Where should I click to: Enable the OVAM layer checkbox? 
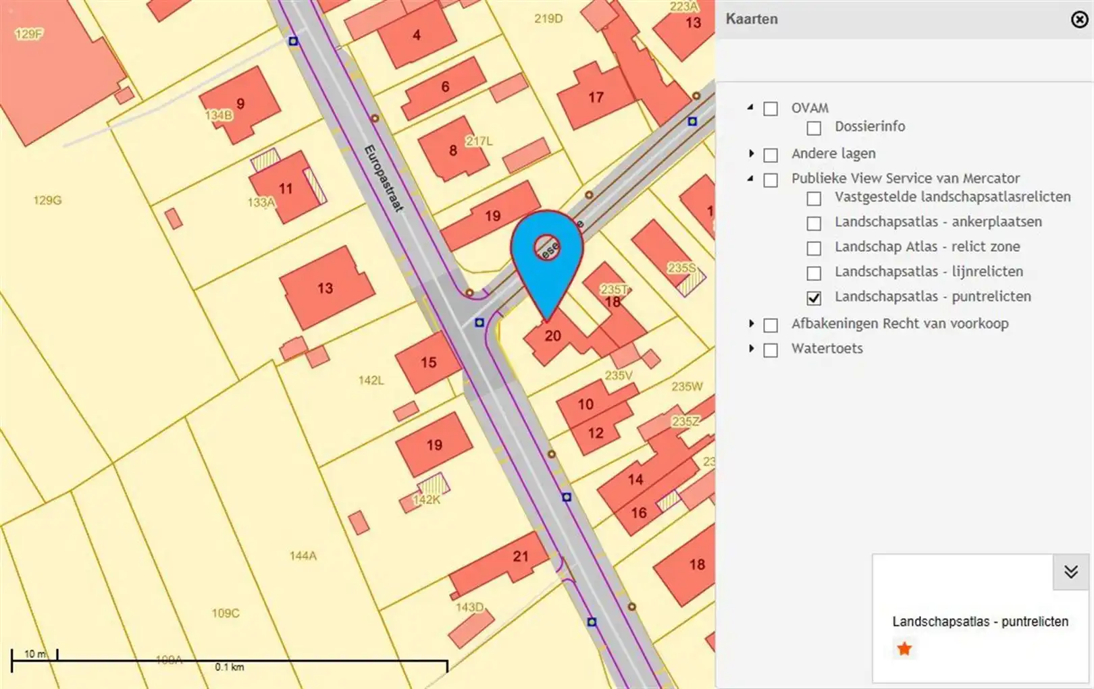(x=771, y=109)
